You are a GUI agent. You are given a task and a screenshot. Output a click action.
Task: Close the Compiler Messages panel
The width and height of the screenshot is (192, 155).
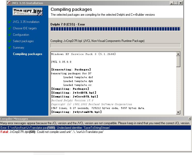click(x=190, y=119)
